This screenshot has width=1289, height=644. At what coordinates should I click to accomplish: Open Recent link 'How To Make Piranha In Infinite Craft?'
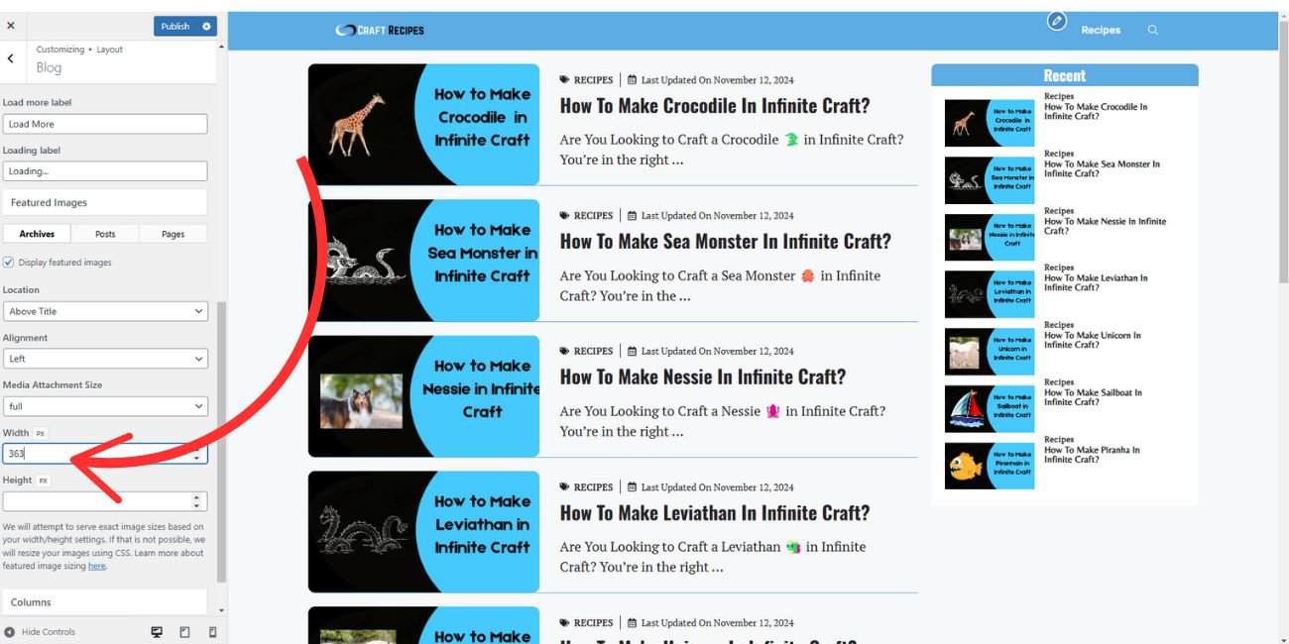(x=1092, y=455)
